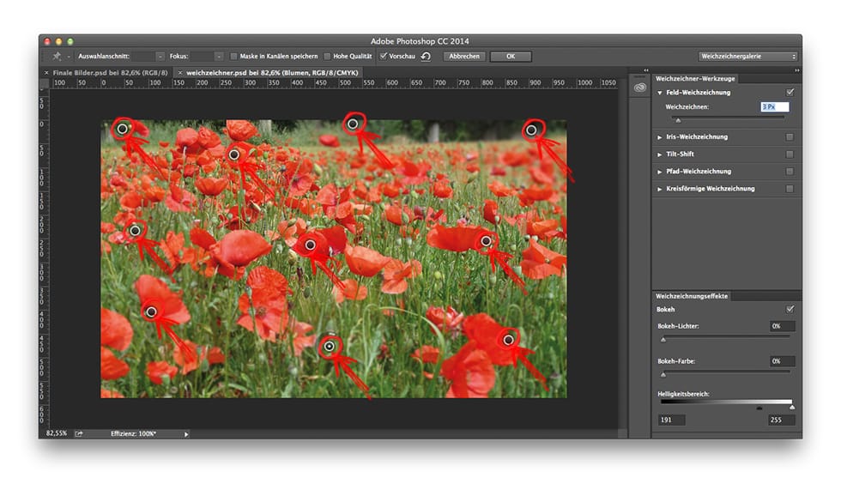
Task: Close the weichzeichner.psd document tab
Action: pos(180,72)
